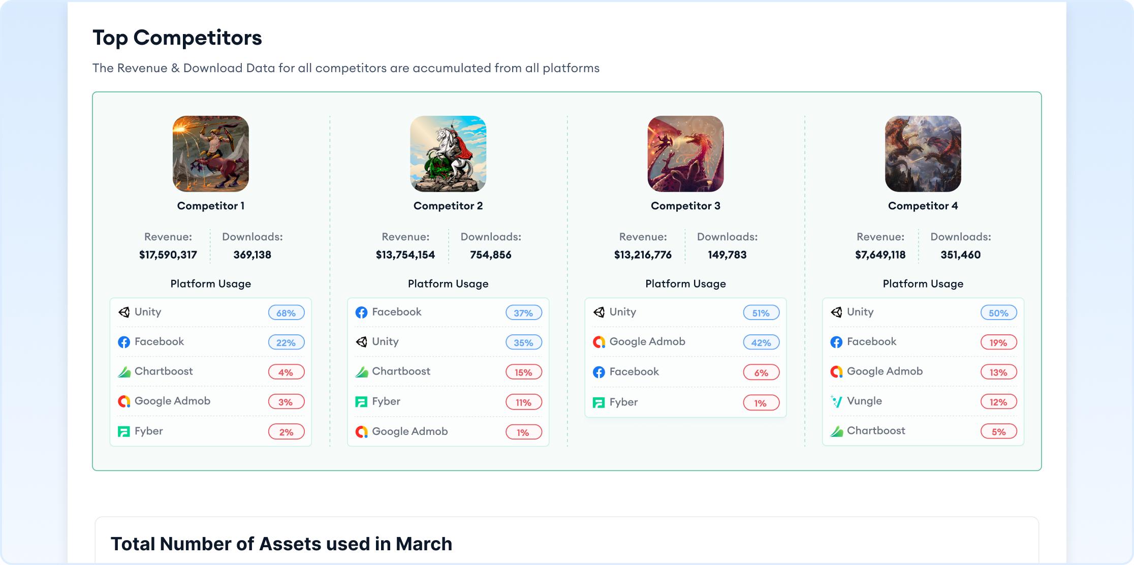The image size is (1134, 565).
Task: Toggle the 42% Google Admob badge for Competitor 3
Action: tap(761, 342)
